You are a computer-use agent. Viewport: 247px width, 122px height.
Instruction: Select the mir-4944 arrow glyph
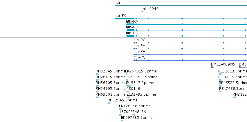point(143,12)
